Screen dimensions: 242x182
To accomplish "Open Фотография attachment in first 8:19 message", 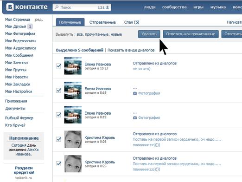I will click(149, 93).
